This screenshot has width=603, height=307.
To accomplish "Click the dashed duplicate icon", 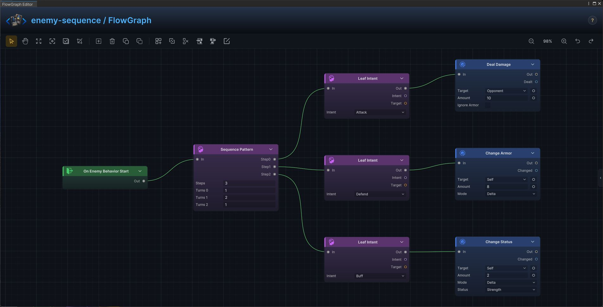I will 139,41.
